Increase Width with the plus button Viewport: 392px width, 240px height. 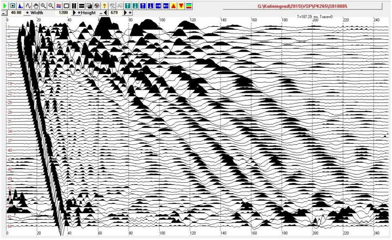coord(27,13)
